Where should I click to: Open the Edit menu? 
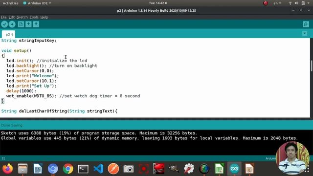tap(12, 17)
